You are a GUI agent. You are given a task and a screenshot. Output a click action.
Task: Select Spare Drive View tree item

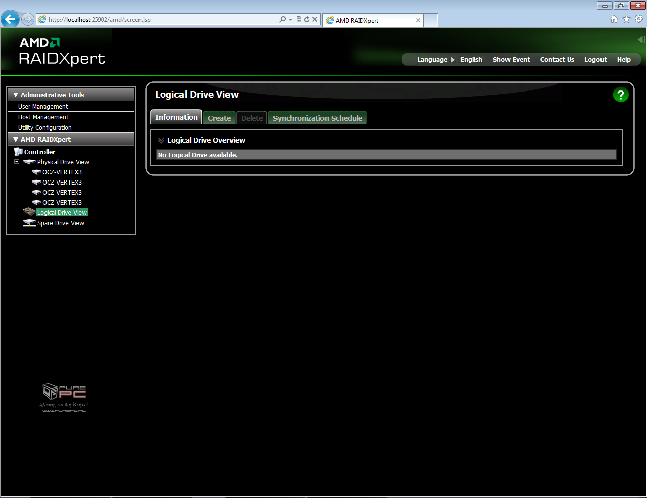61,223
